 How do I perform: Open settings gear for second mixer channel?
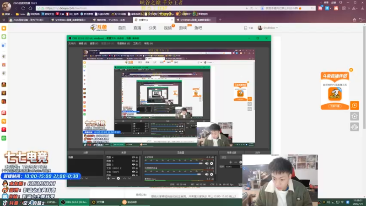(211, 174)
